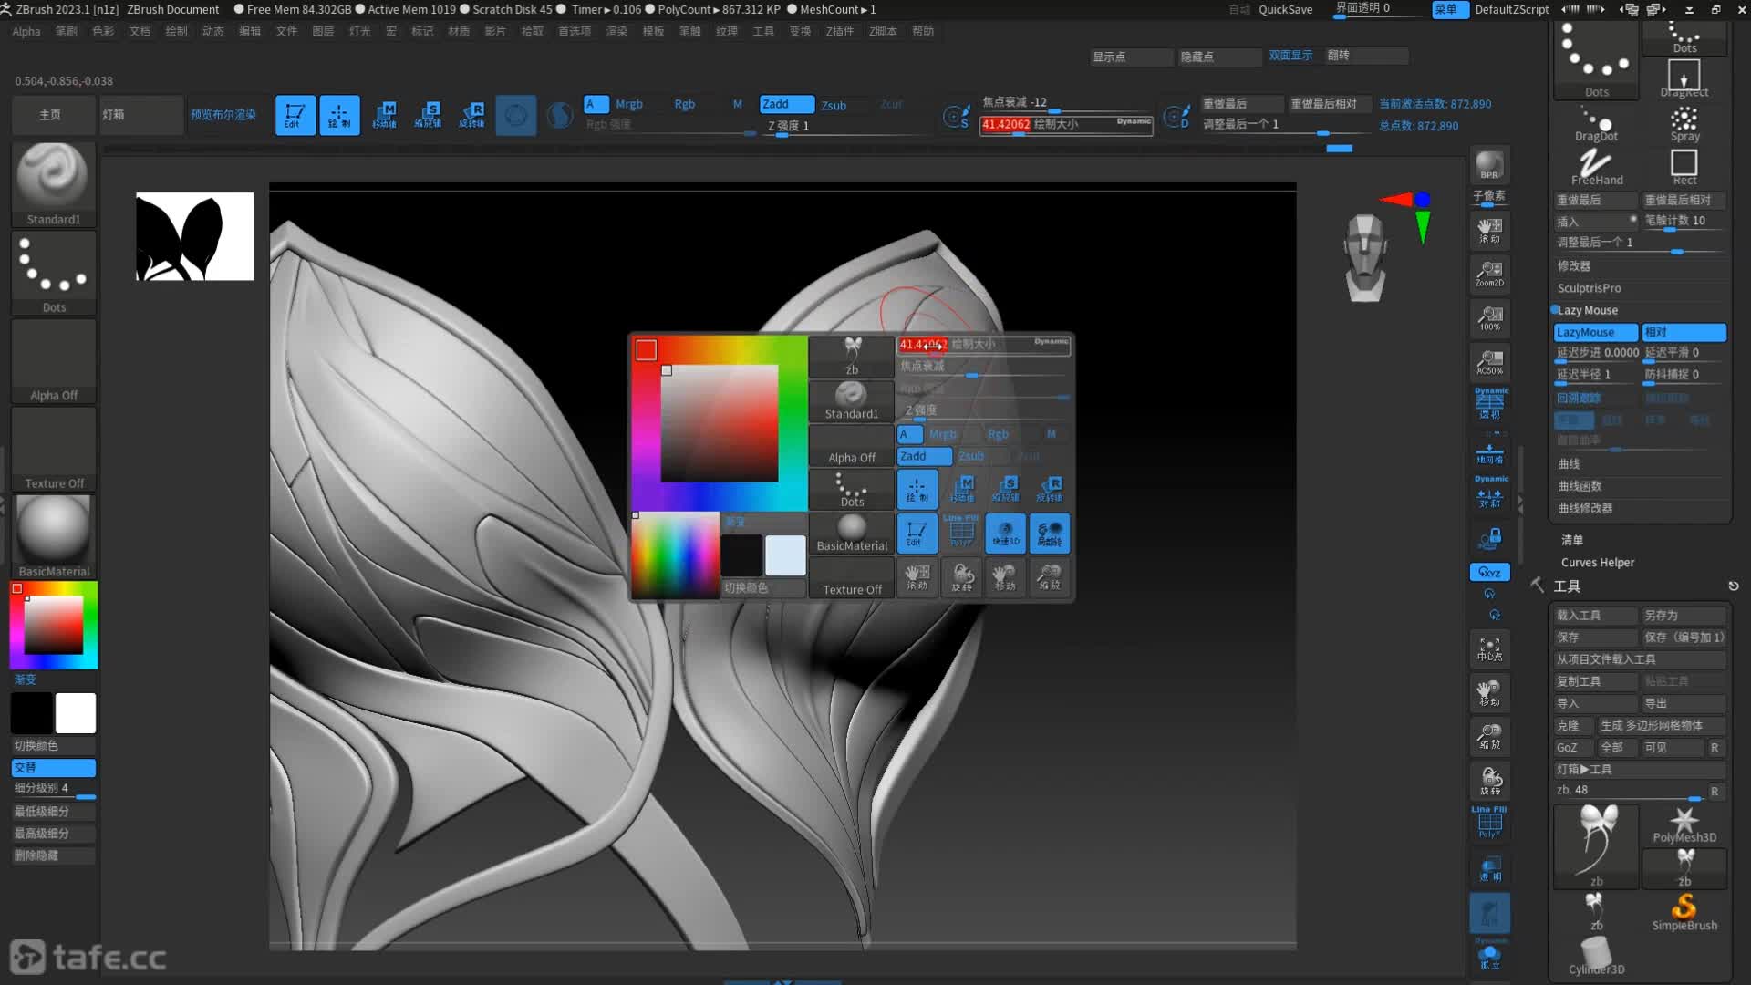
Task: Click the white secondary color swatch on left shelf
Action: tap(76, 713)
